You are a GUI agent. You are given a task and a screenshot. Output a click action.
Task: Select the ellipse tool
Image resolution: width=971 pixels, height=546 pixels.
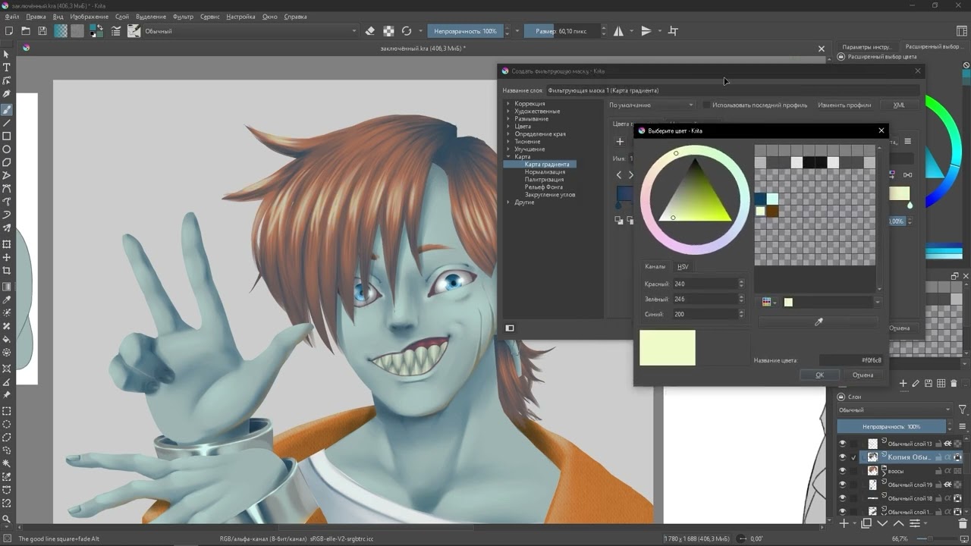tap(7, 149)
